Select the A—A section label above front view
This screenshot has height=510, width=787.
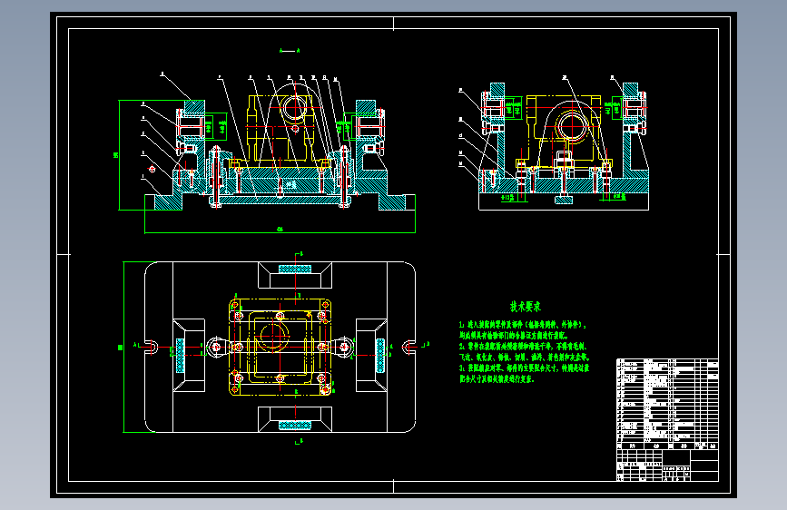290,50
